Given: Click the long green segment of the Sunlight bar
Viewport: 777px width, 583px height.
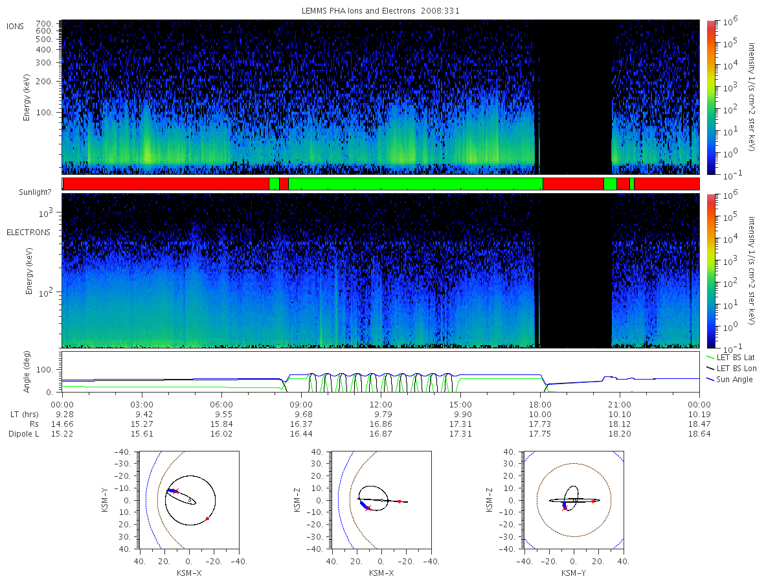Looking at the screenshot, I should tap(415, 184).
